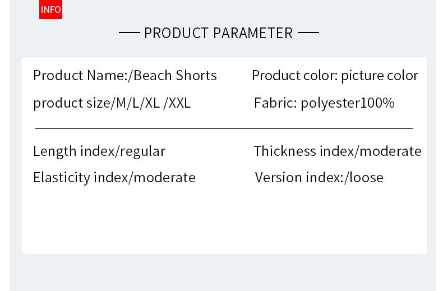The width and height of the screenshot is (443, 291).
Task: Click the Thickness index label
Action: (304, 151)
